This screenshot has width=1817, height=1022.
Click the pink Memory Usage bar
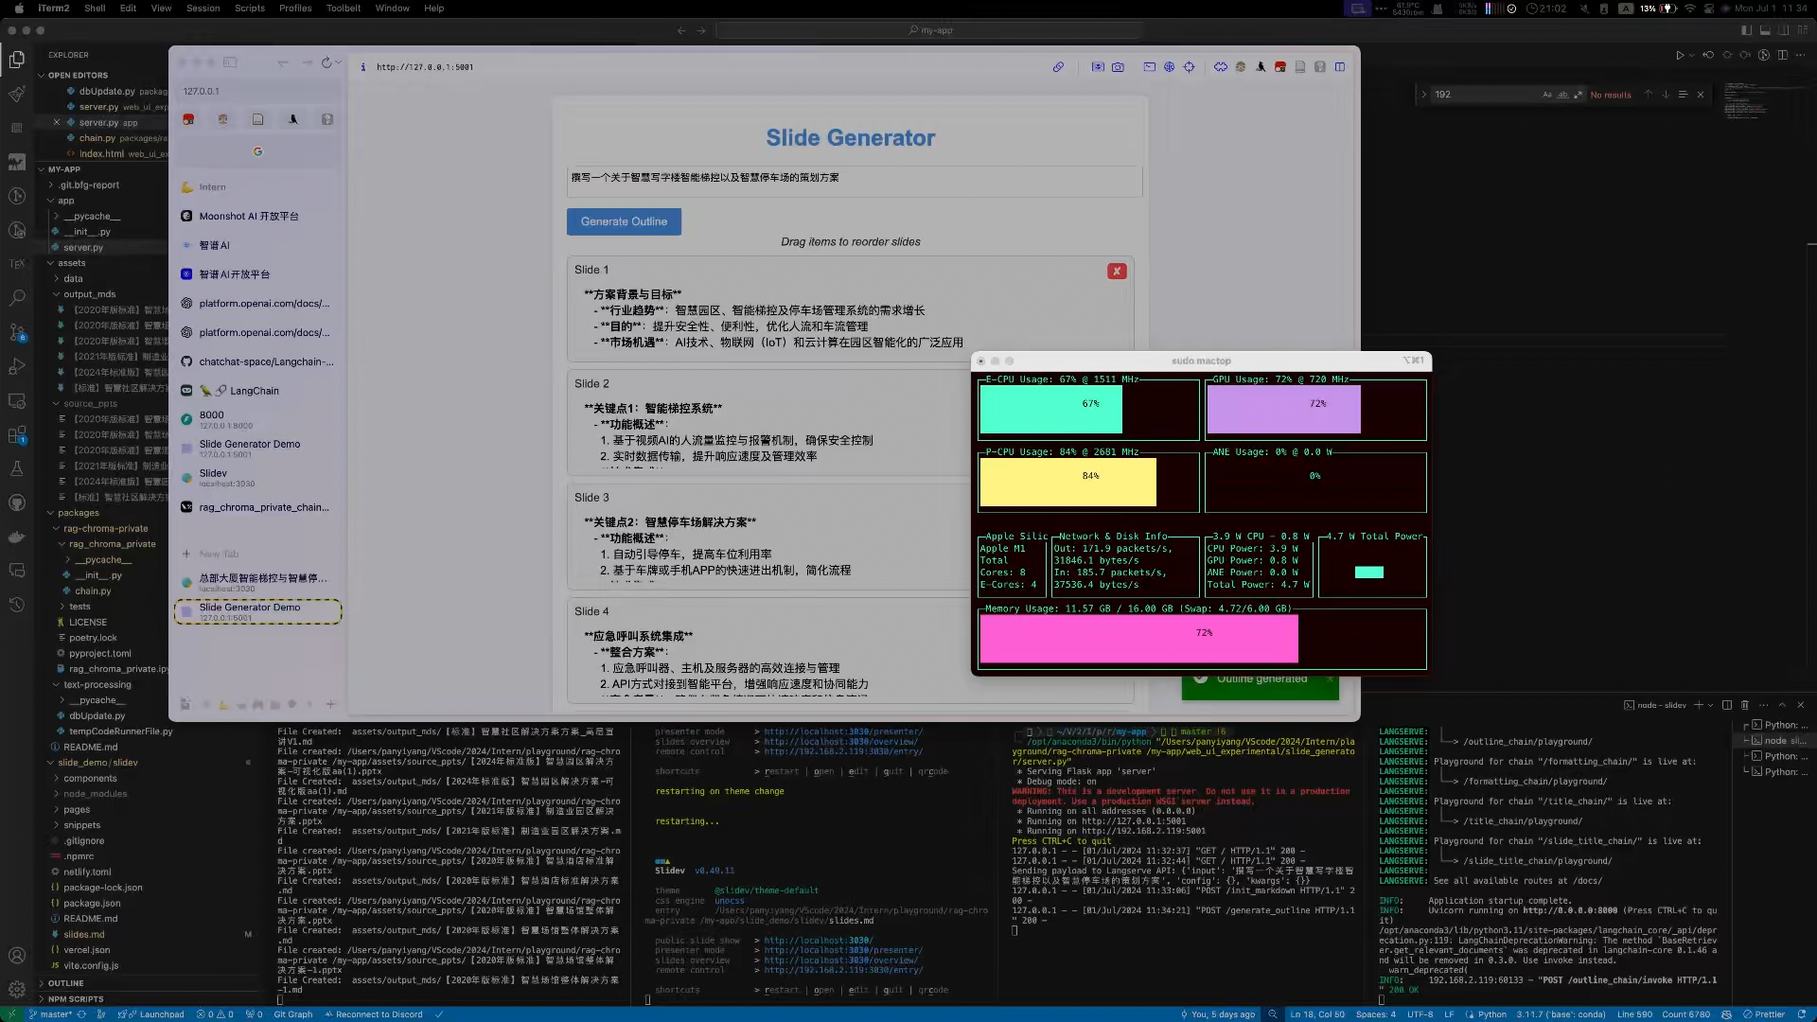[1138, 639]
